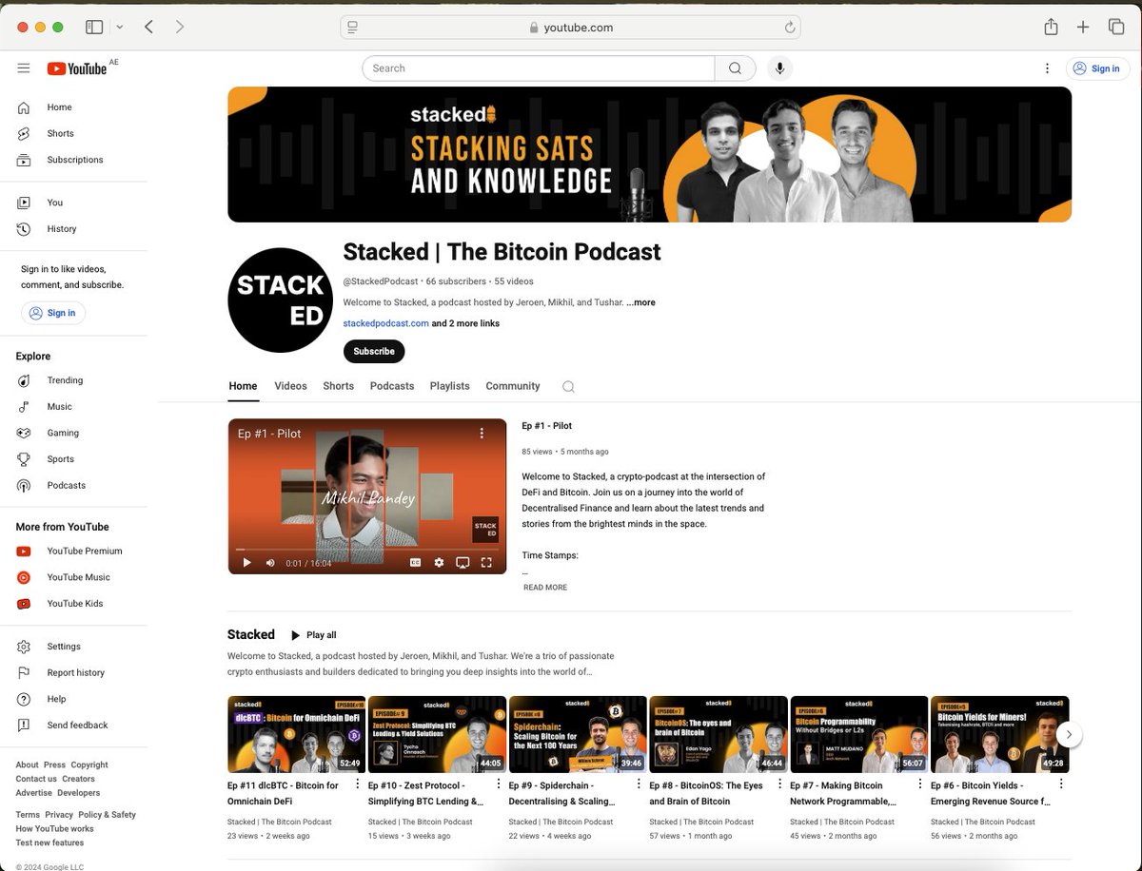
Task: Expand video description with READ MORE
Action: [x=545, y=588]
